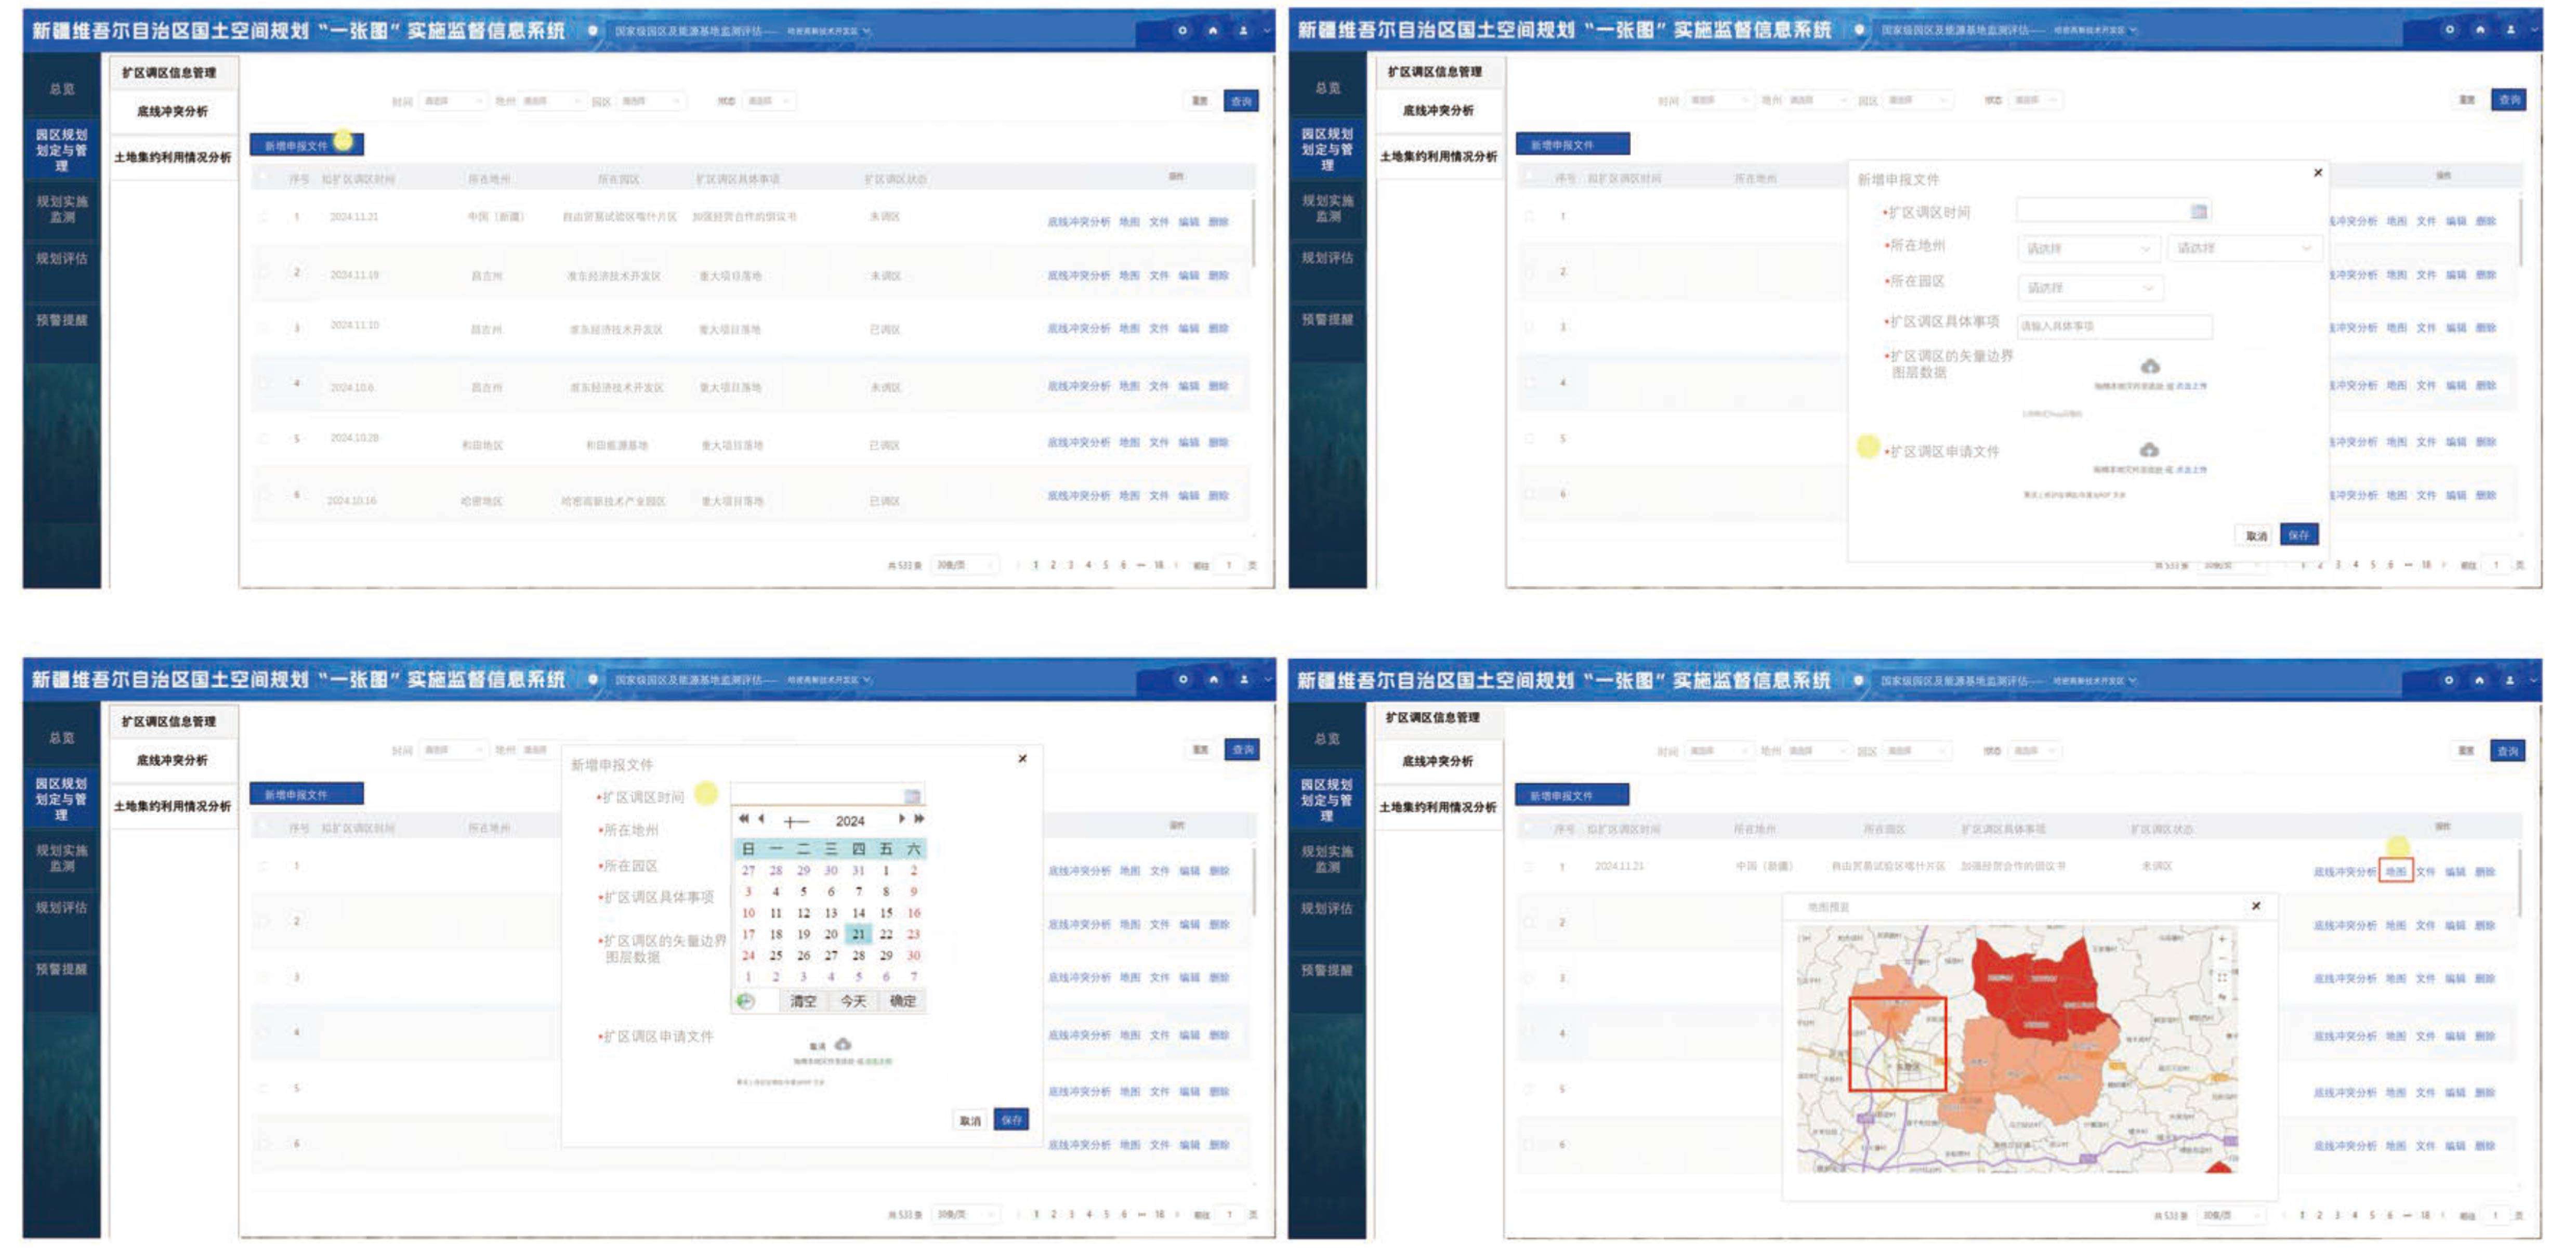Screen dimensions: 2576x1249
Task: Click 扩区调区申请文件 cloud upload icon, form without calendar
Action: pyautogui.click(x=2149, y=450)
